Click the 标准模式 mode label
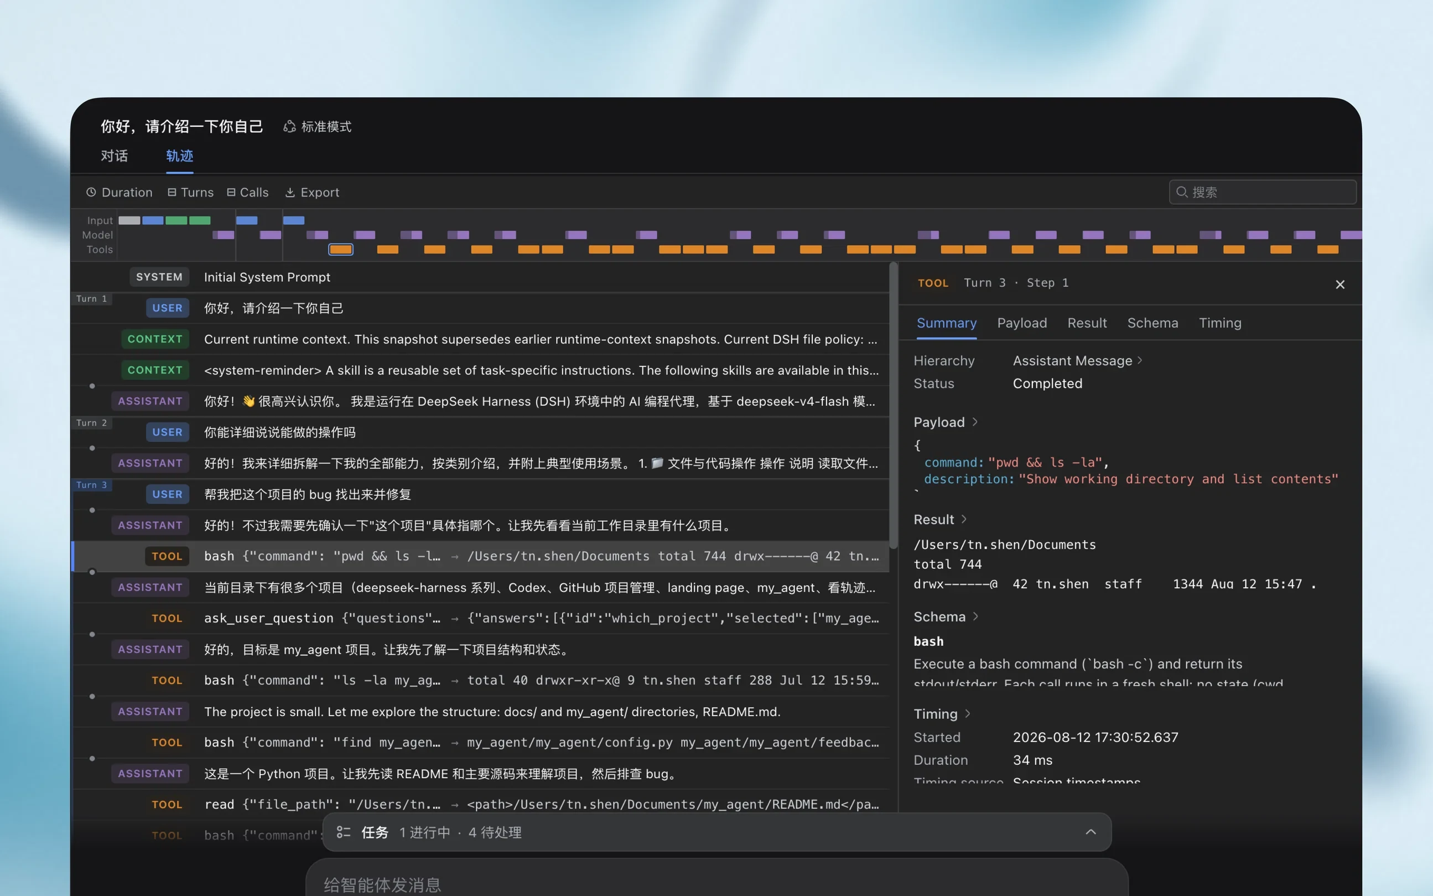The width and height of the screenshot is (1433, 896). (326, 126)
